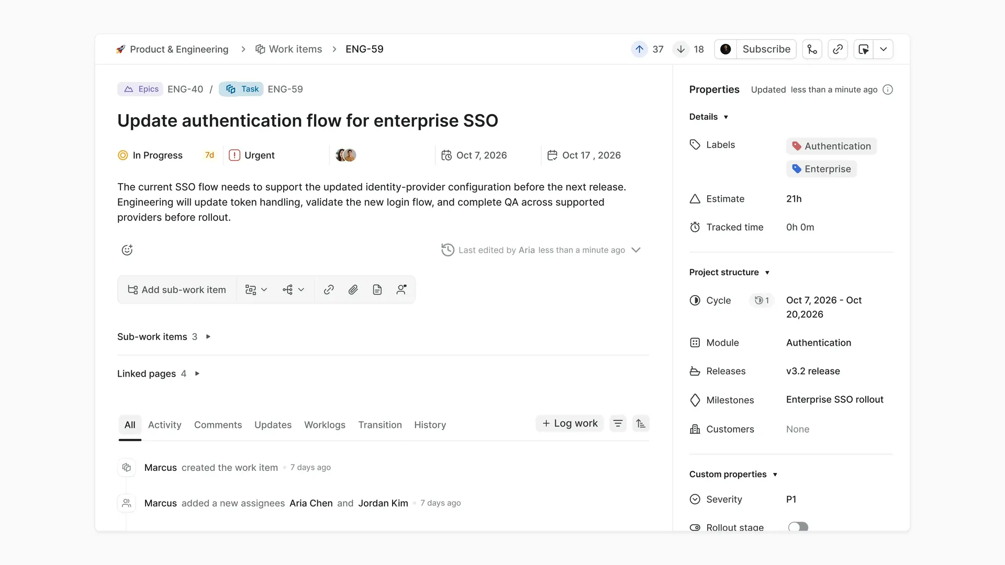Image resolution: width=1005 pixels, height=565 pixels.
Task: Attach a file with the paperclip icon
Action: pyautogui.click(x=353, y=290)
